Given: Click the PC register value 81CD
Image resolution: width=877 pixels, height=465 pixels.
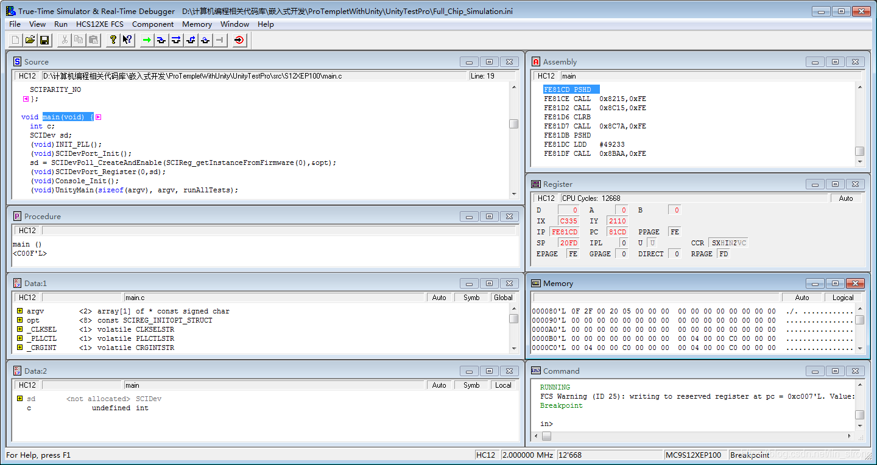Looking at the screenshot, I should pyautogui.click(x=617, y=232).
